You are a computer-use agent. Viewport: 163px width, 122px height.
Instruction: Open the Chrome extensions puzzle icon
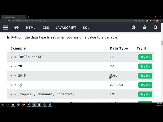click(x=151, y=21)
